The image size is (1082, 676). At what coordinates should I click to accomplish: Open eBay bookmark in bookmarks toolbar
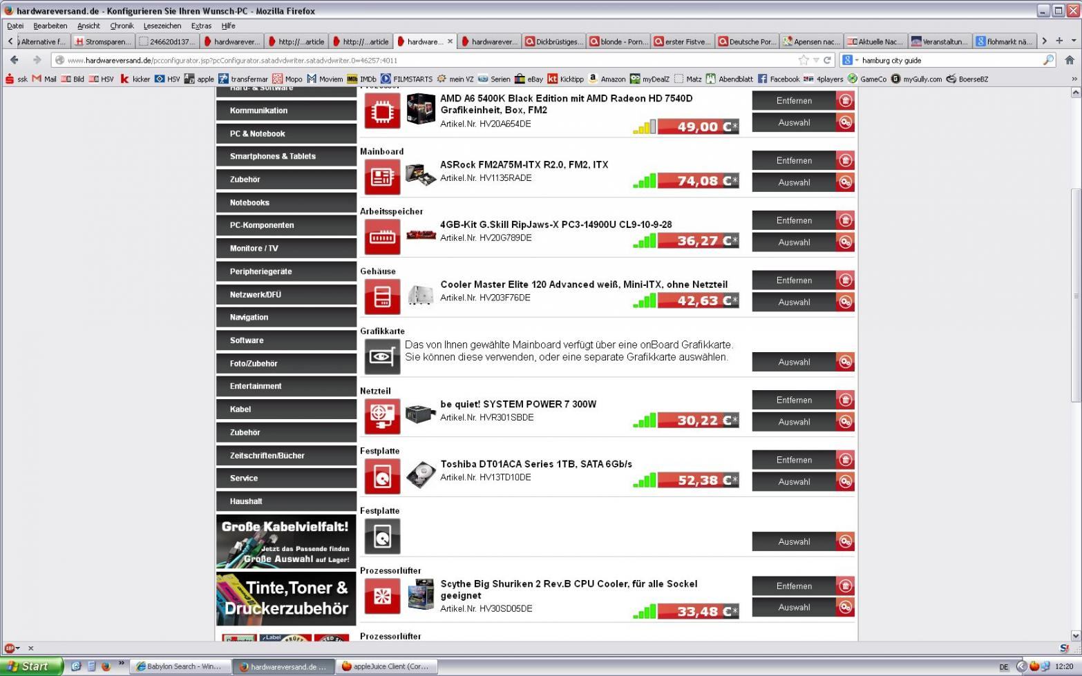point(529,79)
